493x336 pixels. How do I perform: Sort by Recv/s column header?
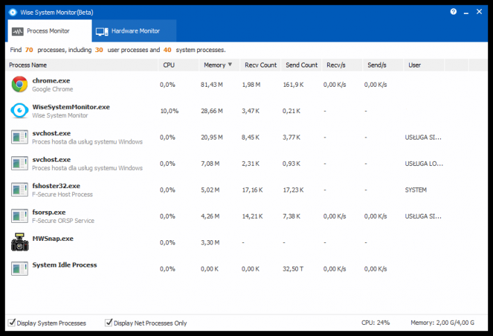pos(342,65)
